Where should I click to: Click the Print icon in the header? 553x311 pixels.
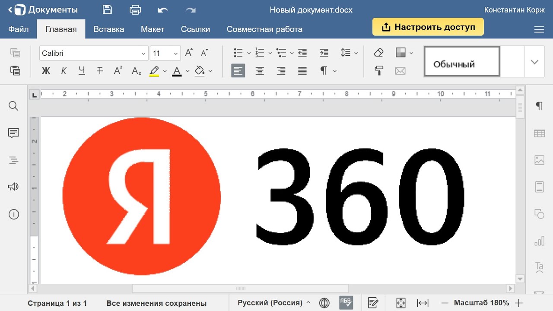[135, 10]
